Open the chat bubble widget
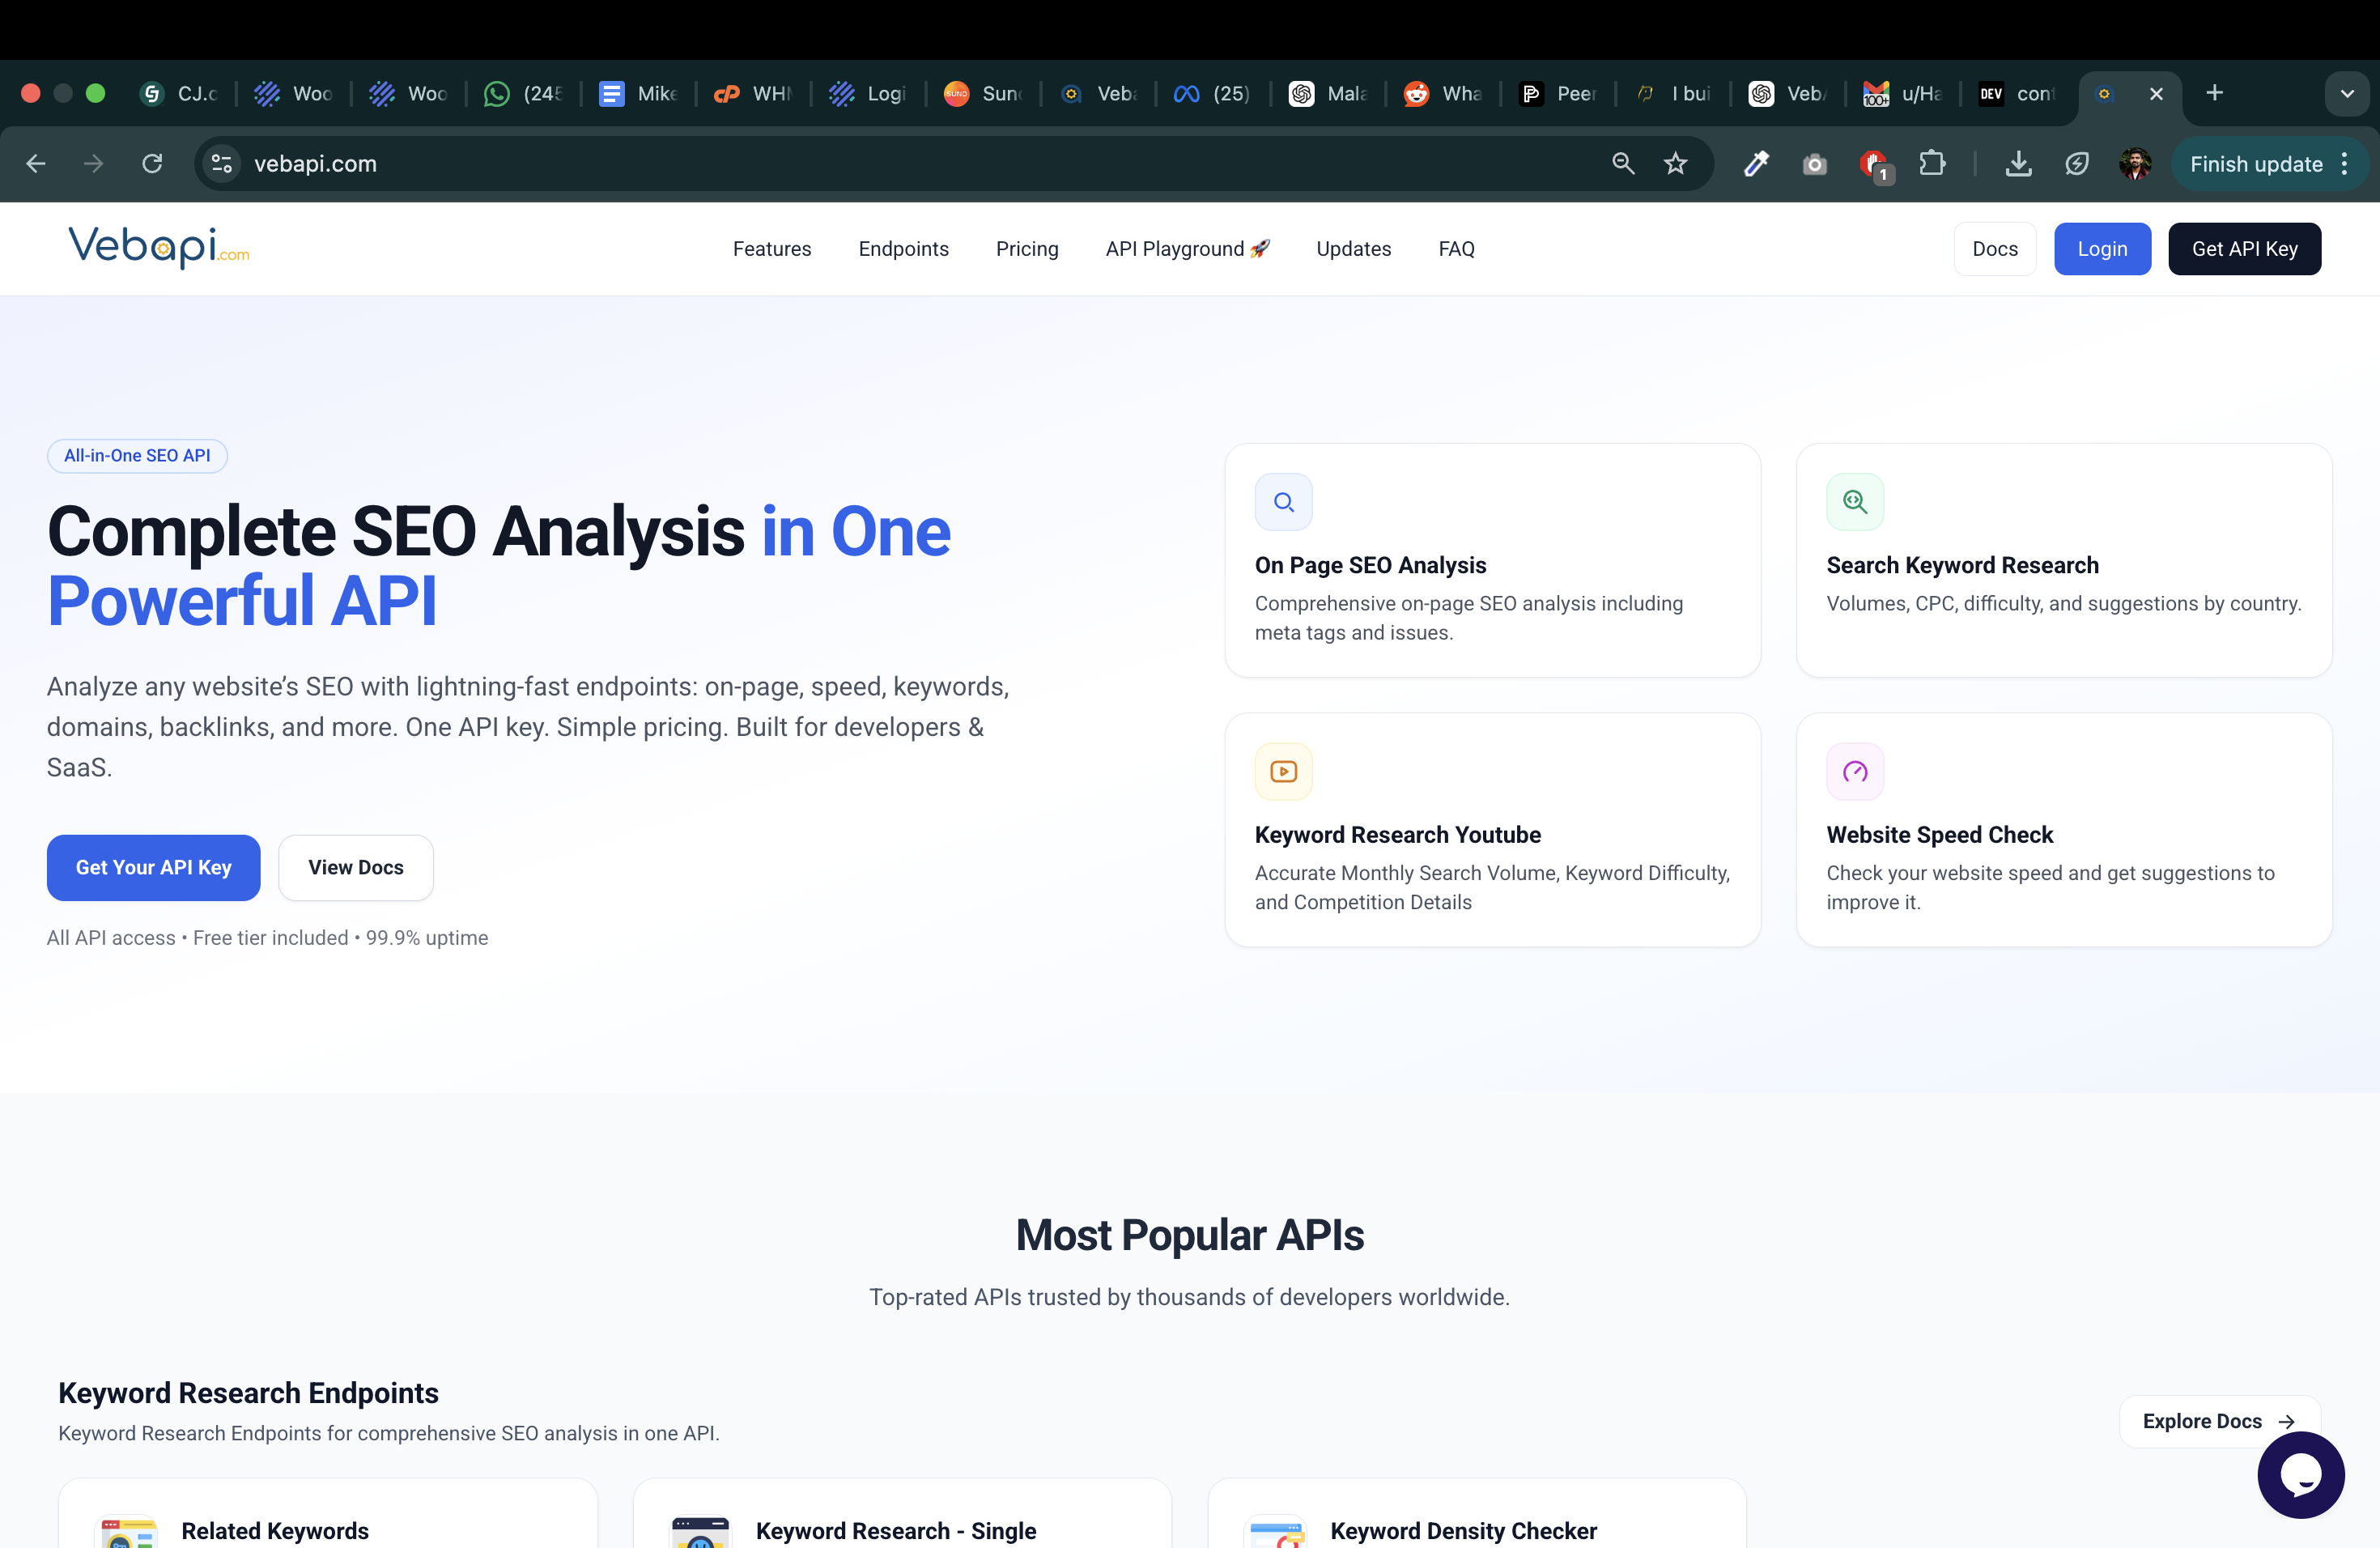 coord(2300,1474)
